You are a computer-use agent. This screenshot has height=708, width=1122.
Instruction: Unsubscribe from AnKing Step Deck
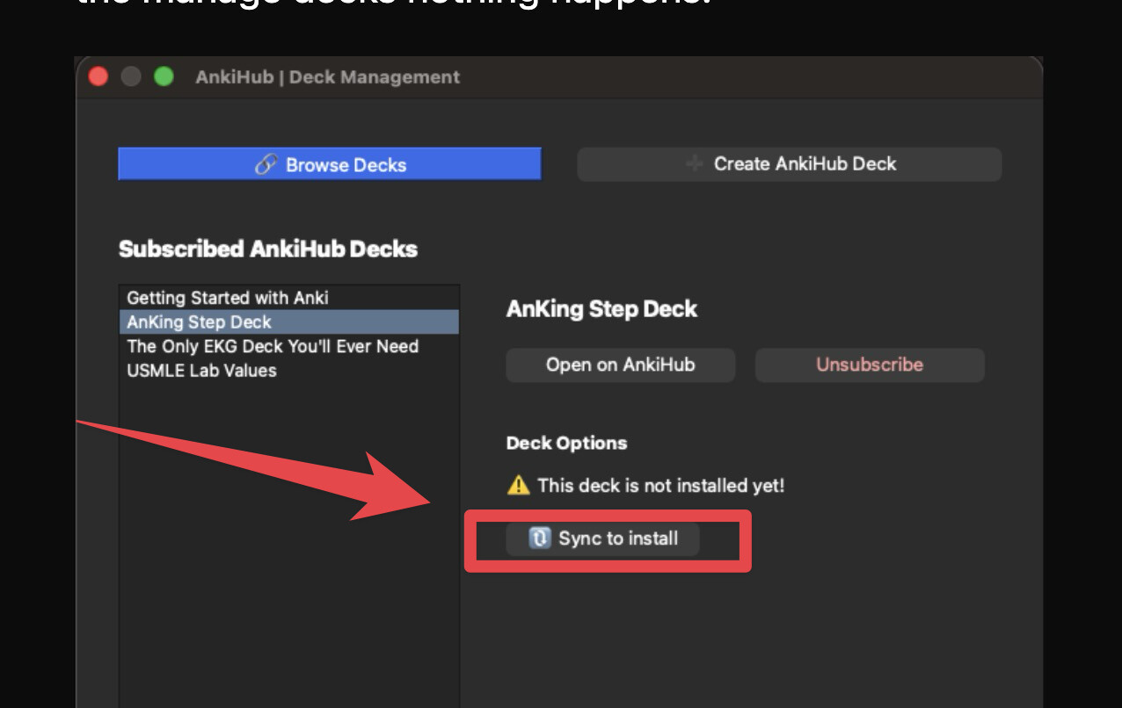[870, 365]
